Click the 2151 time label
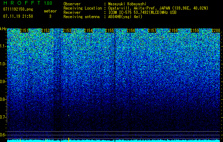This screenshot has height=142, width=223. [x=24, y=31]
